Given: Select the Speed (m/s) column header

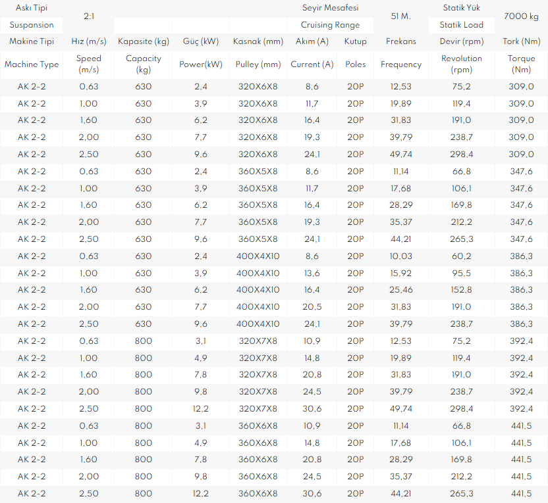Looking at the screenshot, I should coord(88,64).
